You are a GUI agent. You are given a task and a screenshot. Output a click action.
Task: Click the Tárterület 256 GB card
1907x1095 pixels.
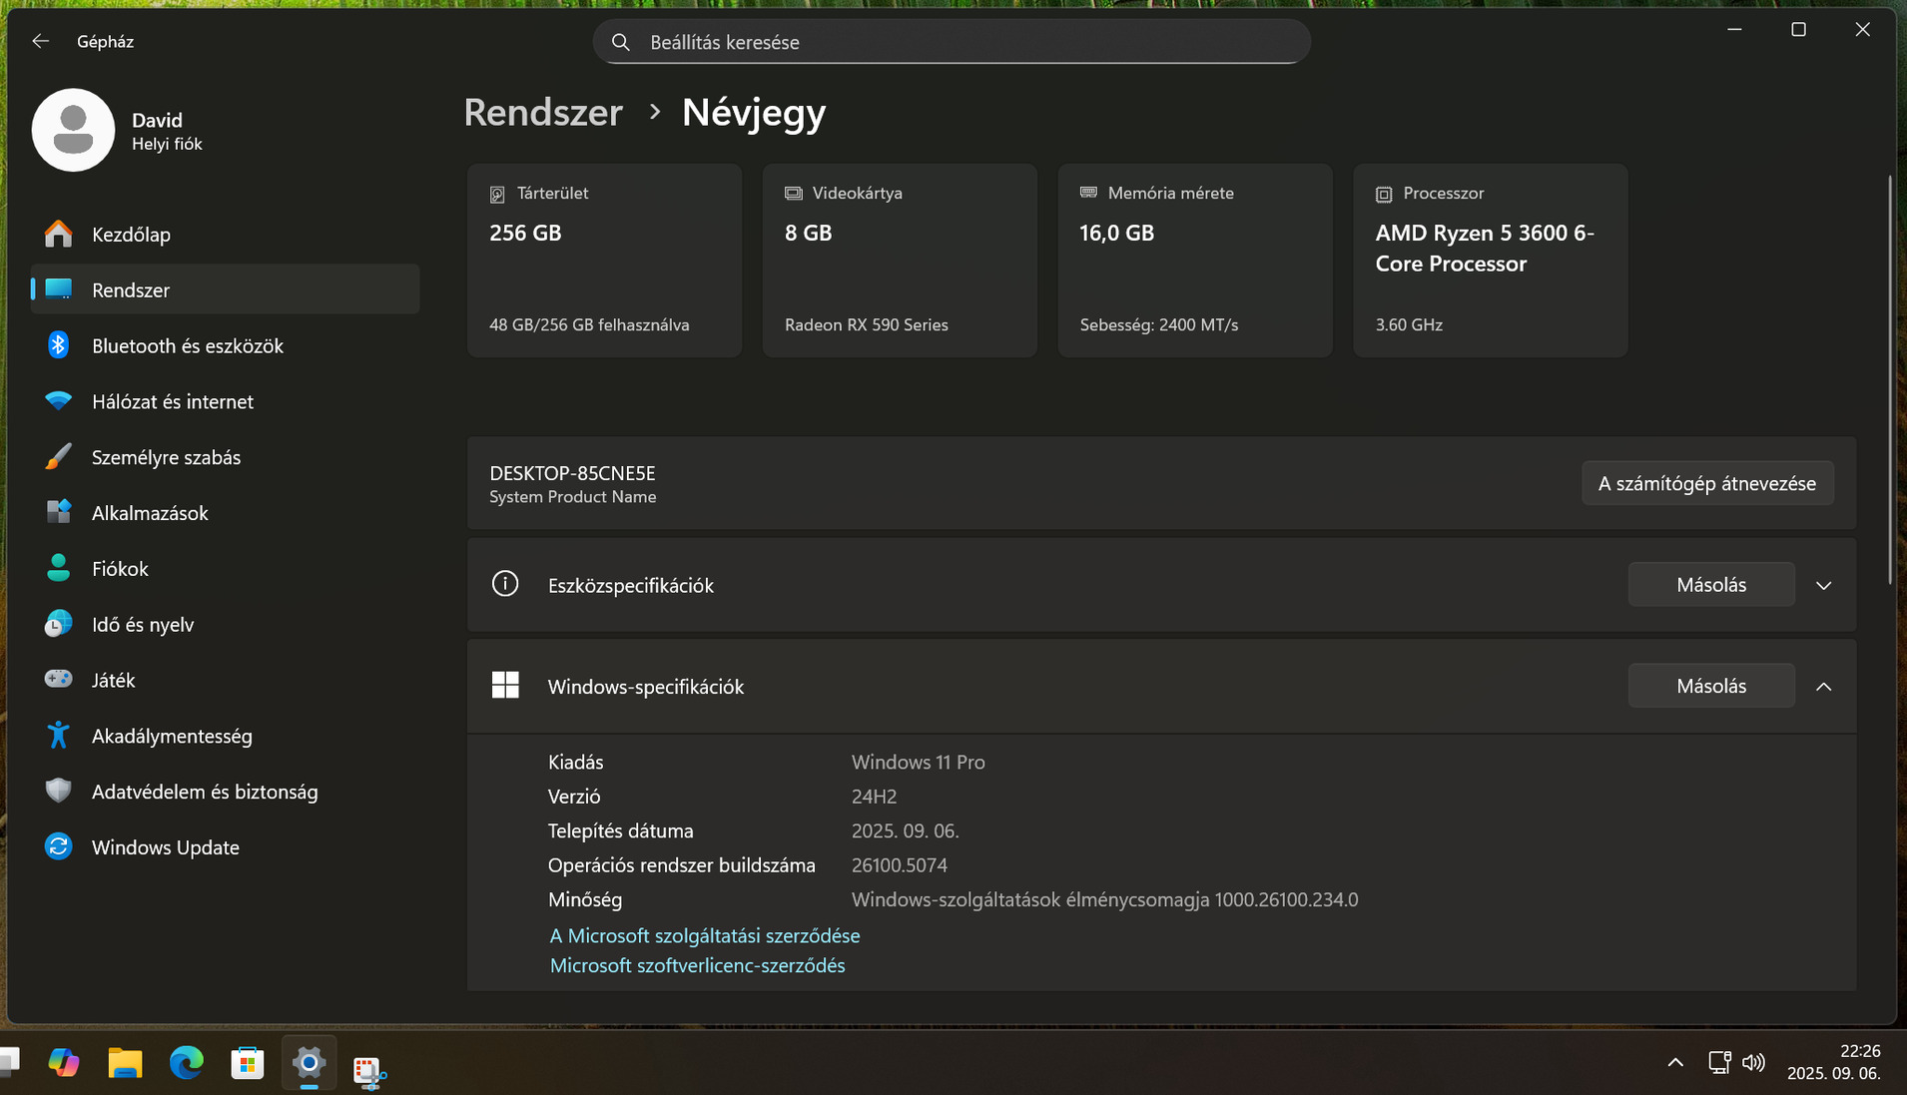tap(604, 261)
